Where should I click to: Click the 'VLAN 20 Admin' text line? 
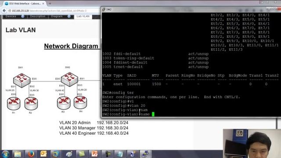pyautogui.click(x=94, y=123)
